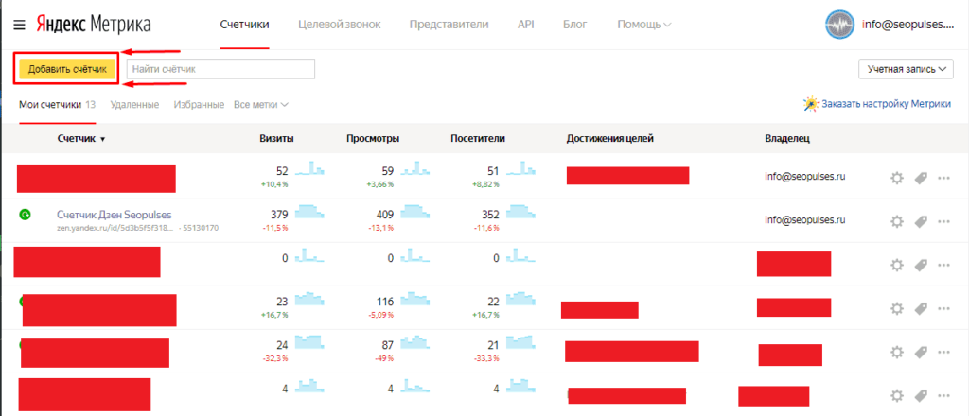The width and height of the screenshot is (969, 416).
Task: Click the Владелец column header
Action: coord(787,139)
